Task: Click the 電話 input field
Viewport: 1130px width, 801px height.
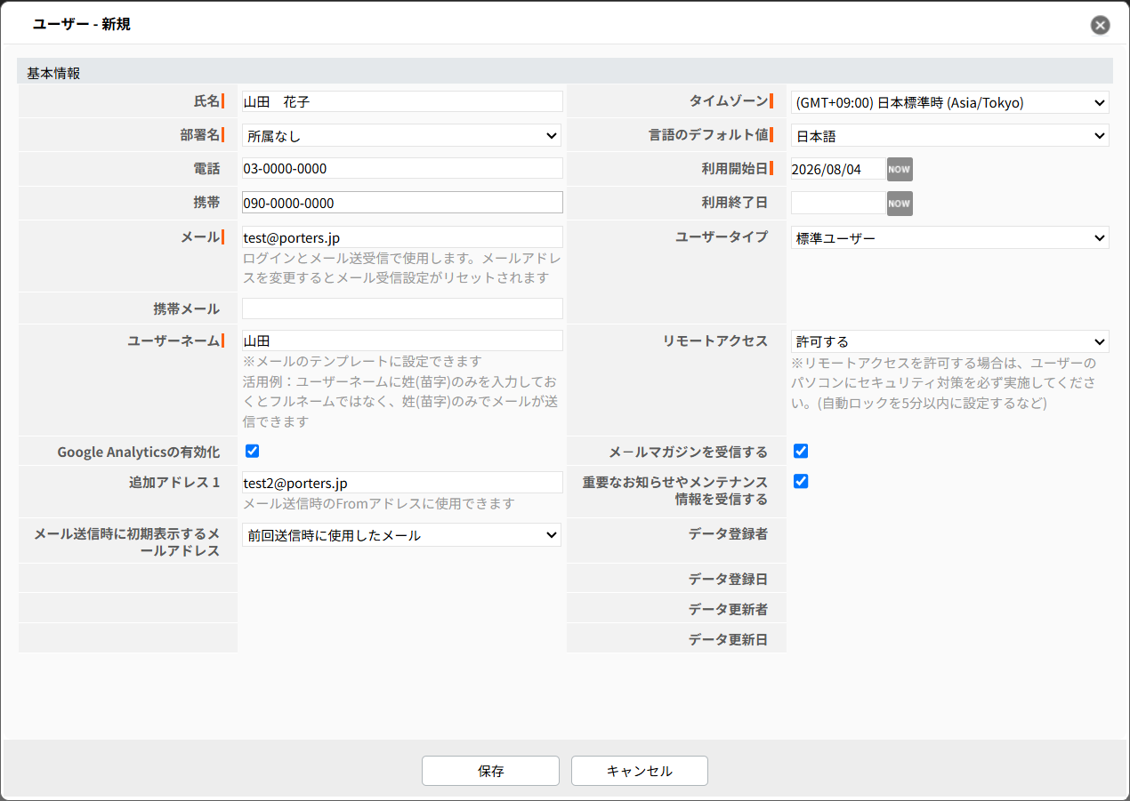Action: tap(402, 169)
